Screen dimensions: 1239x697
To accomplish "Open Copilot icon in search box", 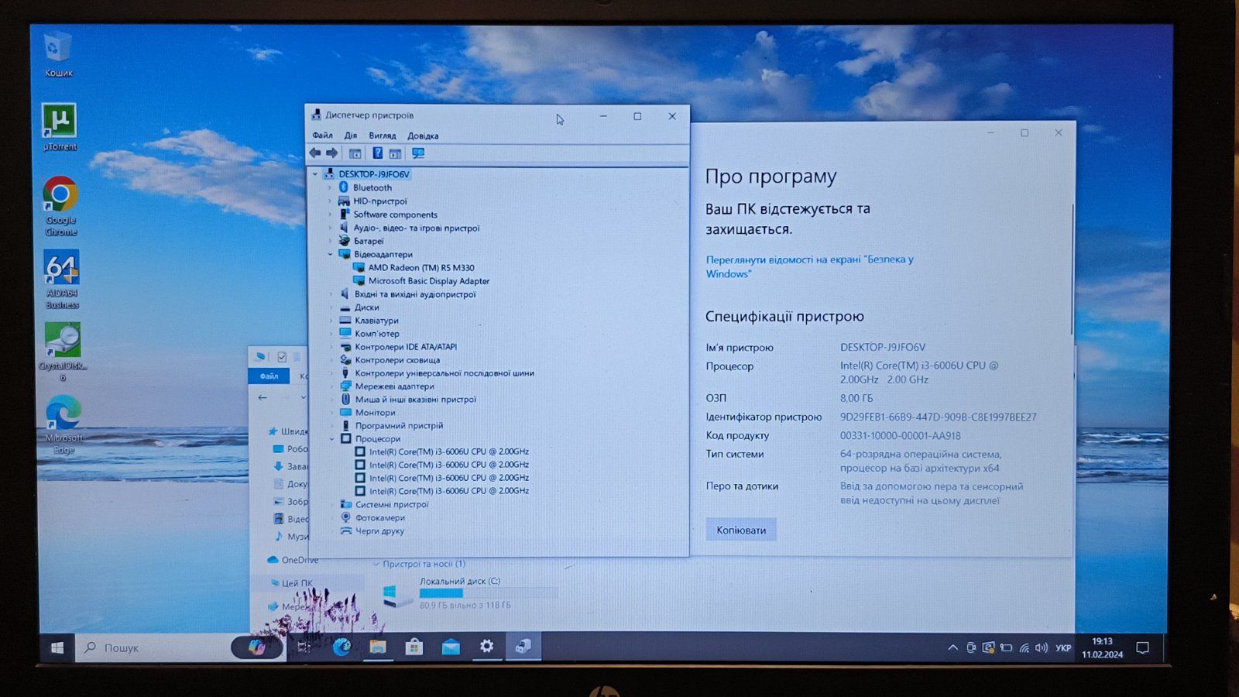I will tap(256, 647).
